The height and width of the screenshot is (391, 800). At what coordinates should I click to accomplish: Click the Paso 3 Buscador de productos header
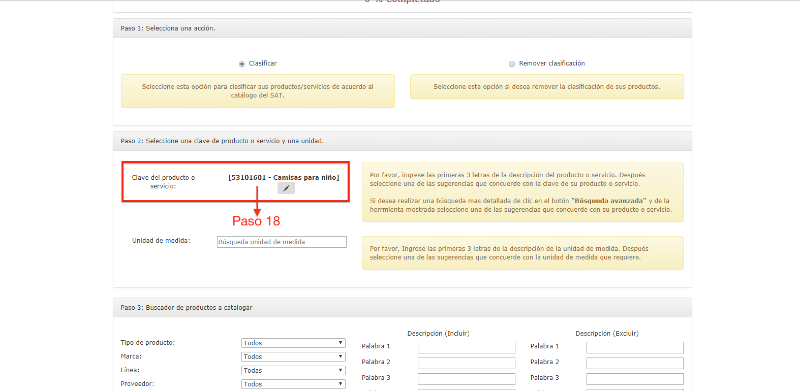[187, 308]
